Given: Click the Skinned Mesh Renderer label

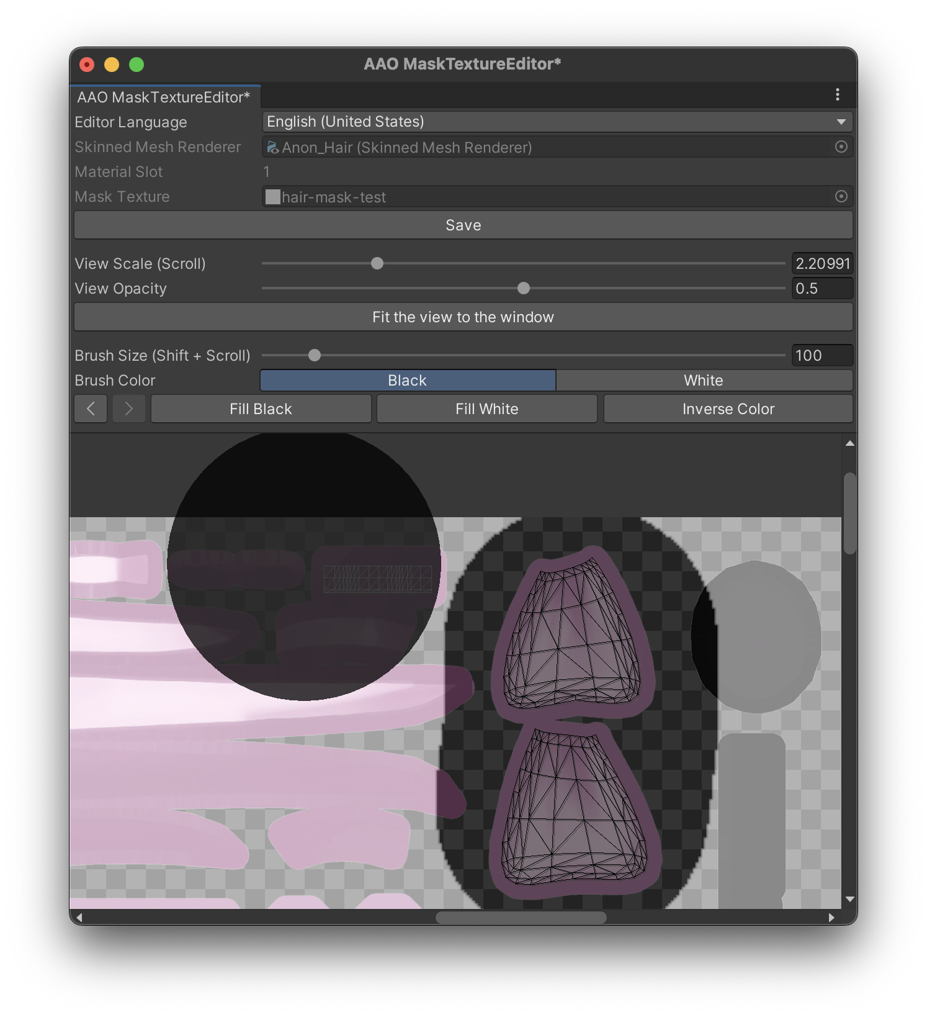Looking at the screenshot, I should click(x=158, y=147).
